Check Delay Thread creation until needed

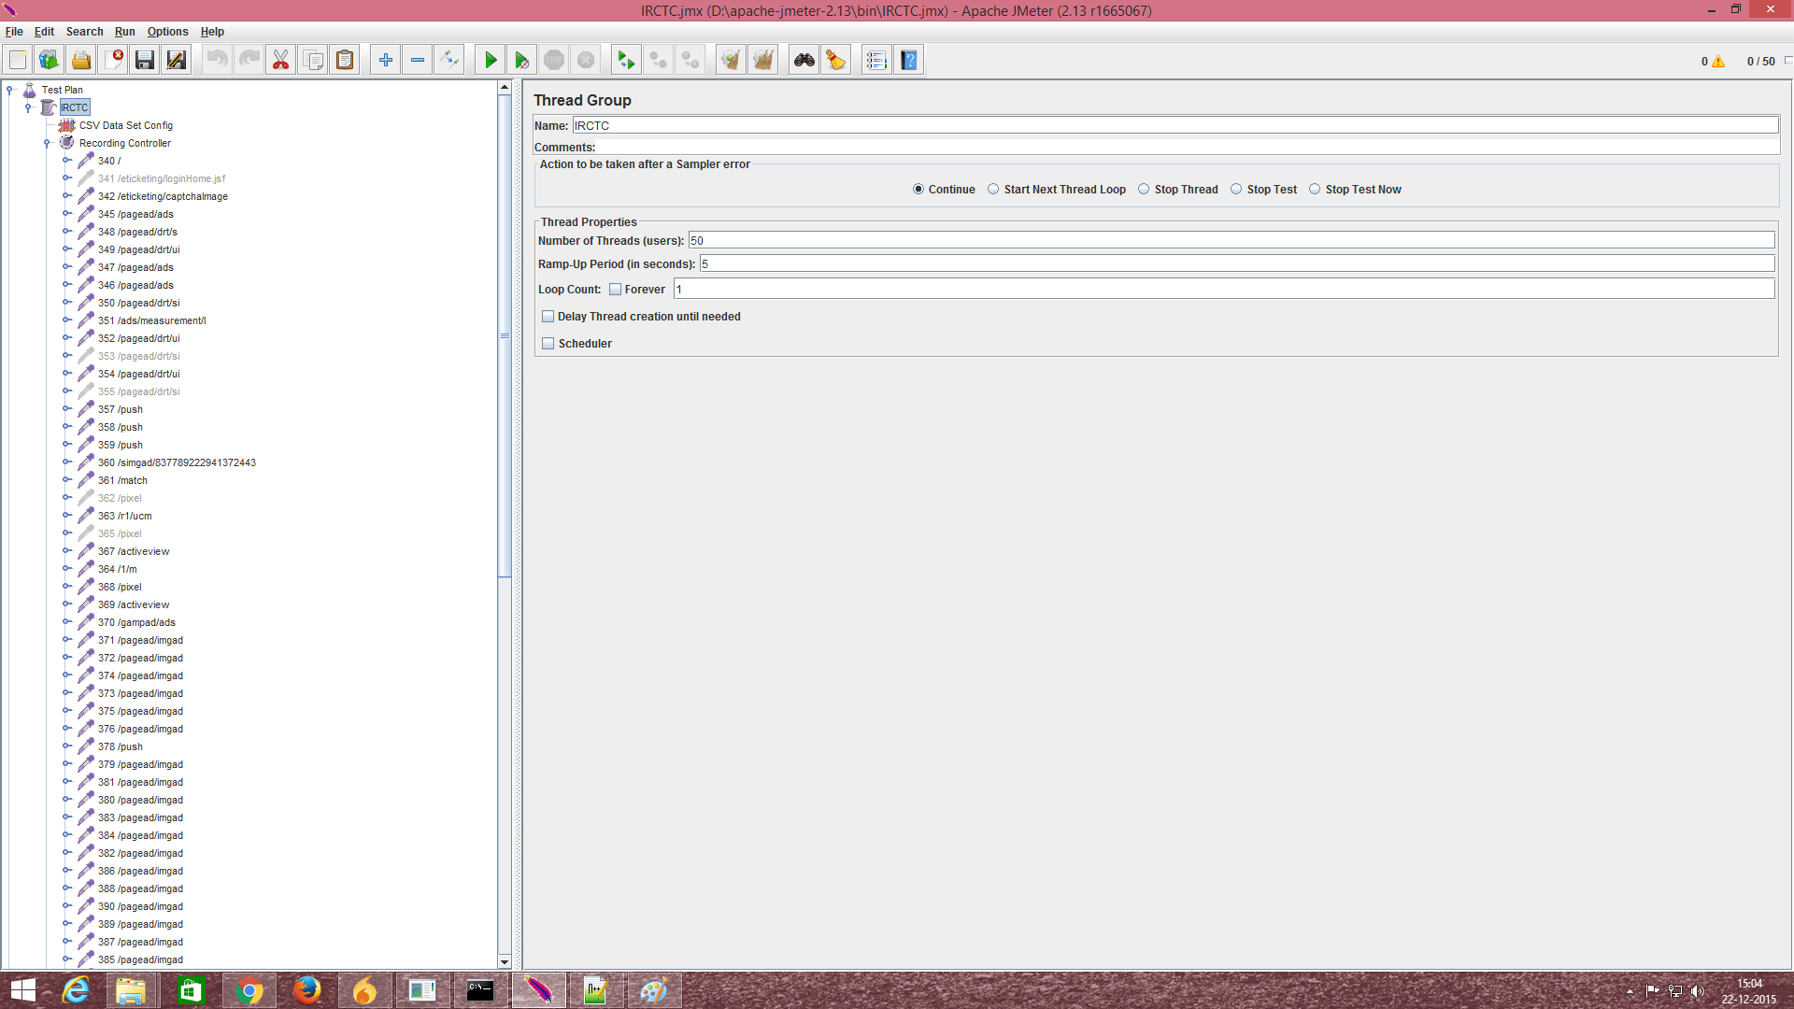548,316
